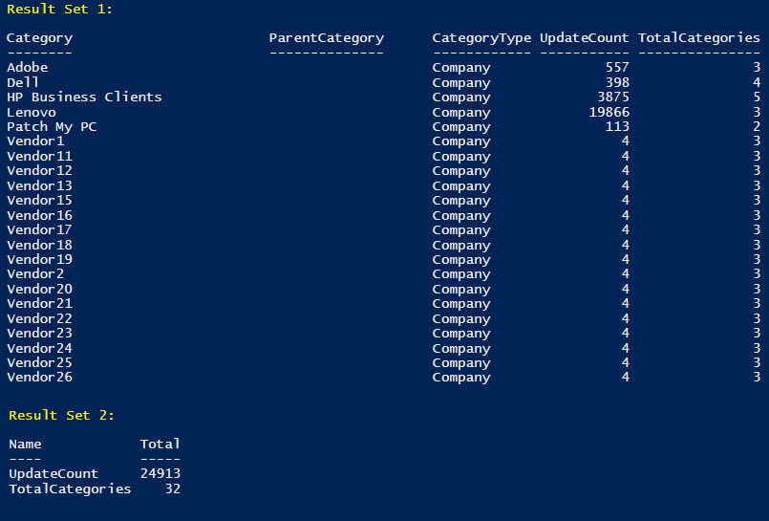This screenshot has width=769, height=521.
Task: Select the 'Vendor13' category name
Action: tap(39, 185)
